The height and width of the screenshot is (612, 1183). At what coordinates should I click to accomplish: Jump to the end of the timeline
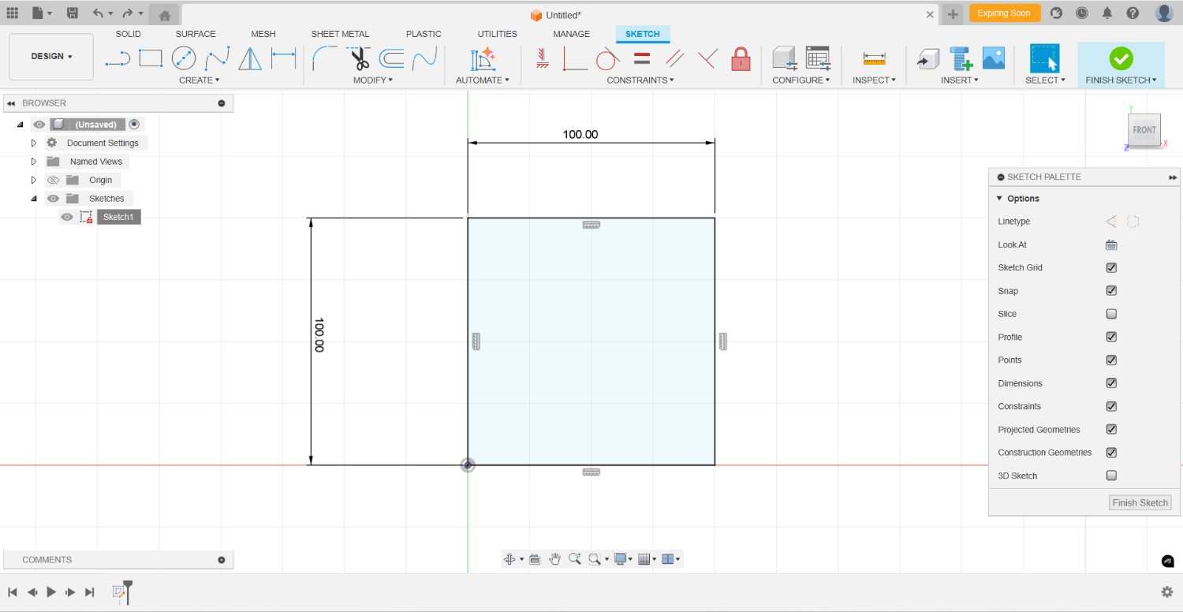pyautogui.click(x=90, y=591)
